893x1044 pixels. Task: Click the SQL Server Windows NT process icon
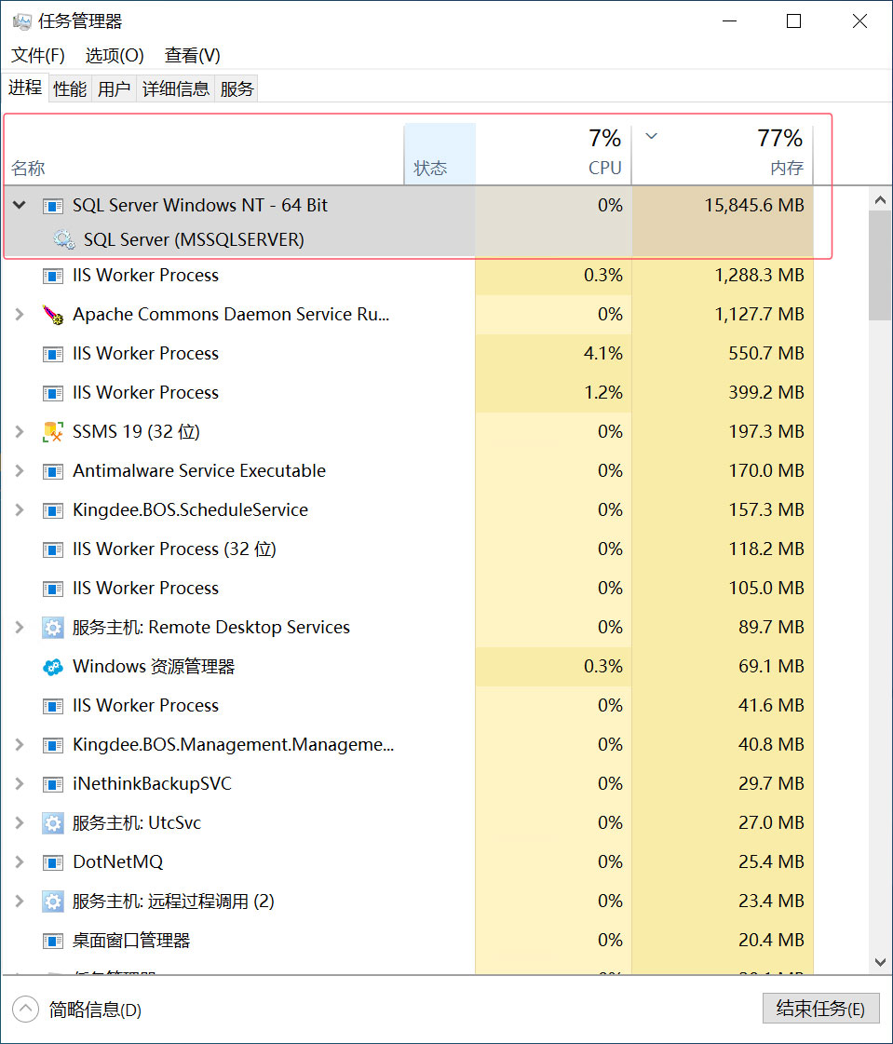[52, 206]
